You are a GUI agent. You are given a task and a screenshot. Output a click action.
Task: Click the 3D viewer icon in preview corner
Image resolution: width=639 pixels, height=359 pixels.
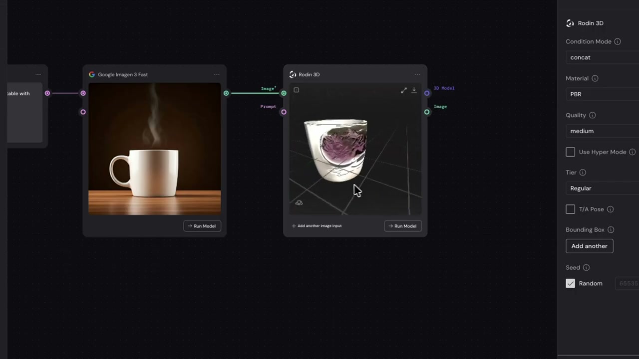pos(299,202)
